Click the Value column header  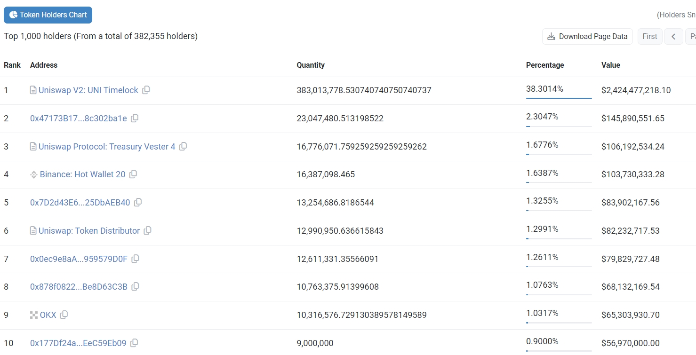[611, 65]
